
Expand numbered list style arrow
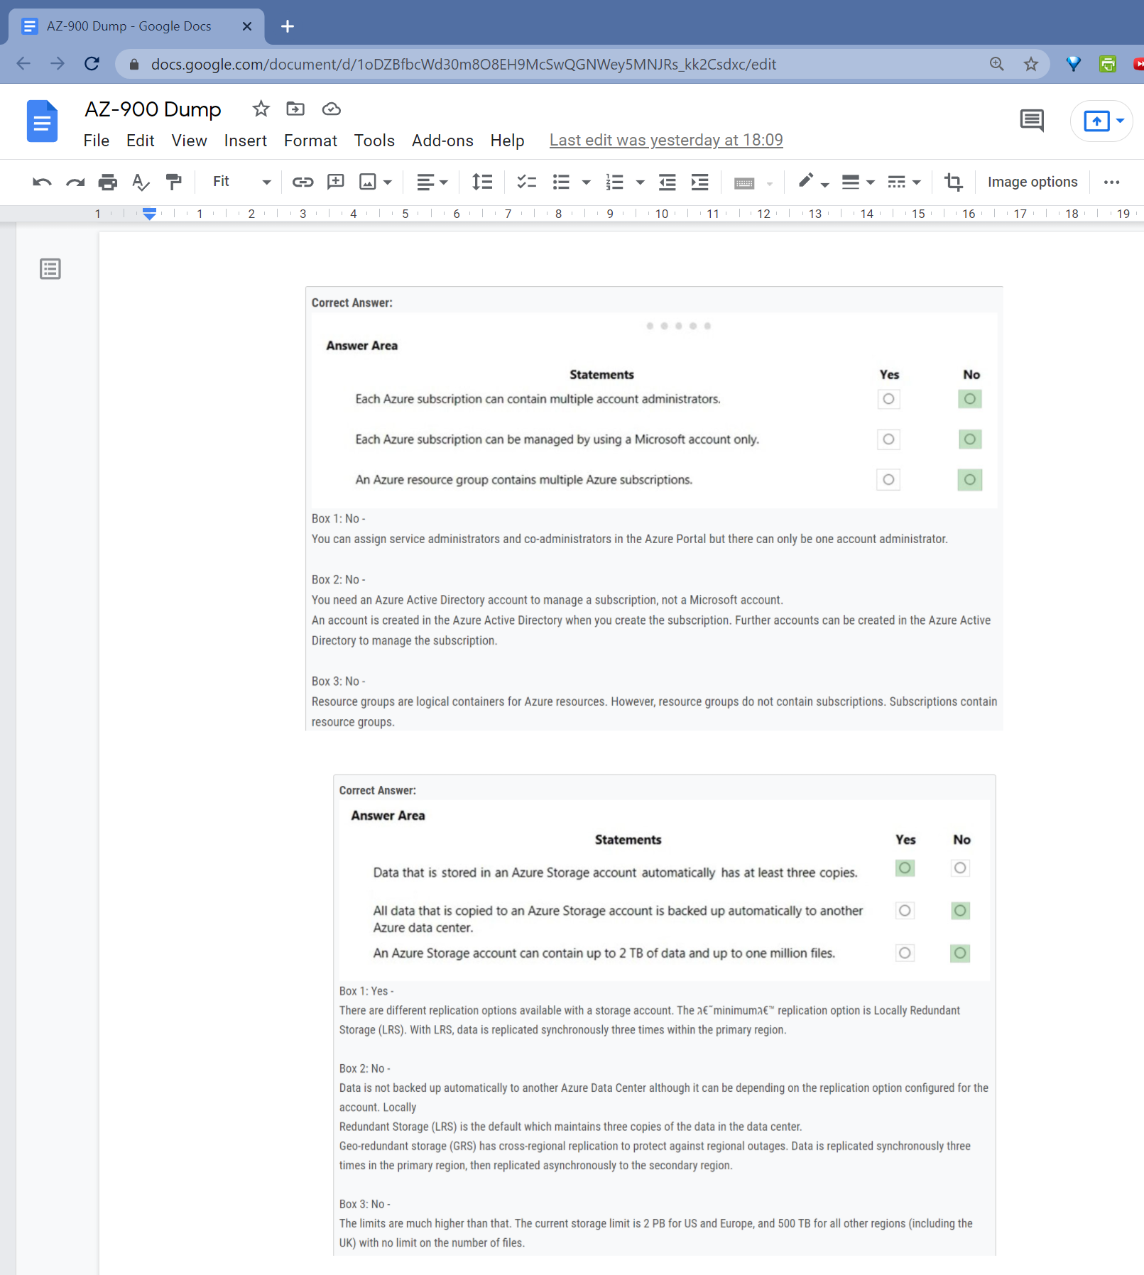641,182
